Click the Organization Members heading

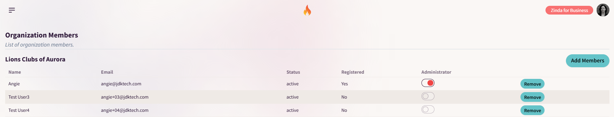(42, 35)
